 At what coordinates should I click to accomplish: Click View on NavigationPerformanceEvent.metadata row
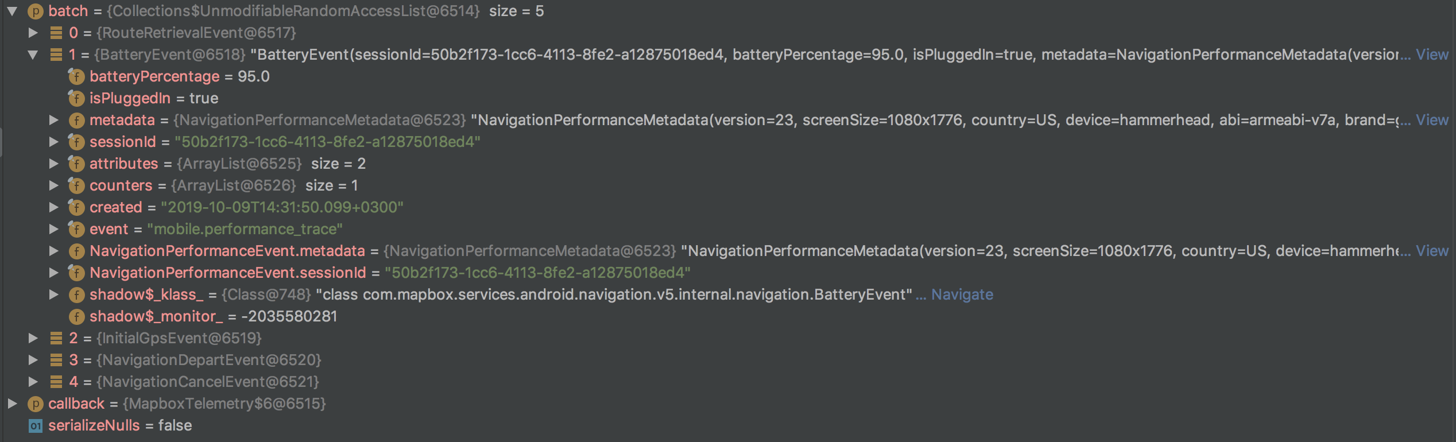tap(1433, 251)
